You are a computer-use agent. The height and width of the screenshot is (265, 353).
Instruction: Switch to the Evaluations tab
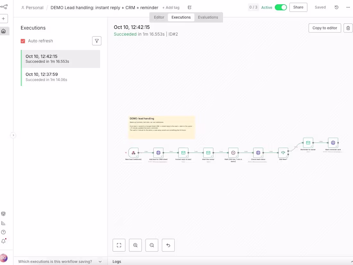coord(208,17)
